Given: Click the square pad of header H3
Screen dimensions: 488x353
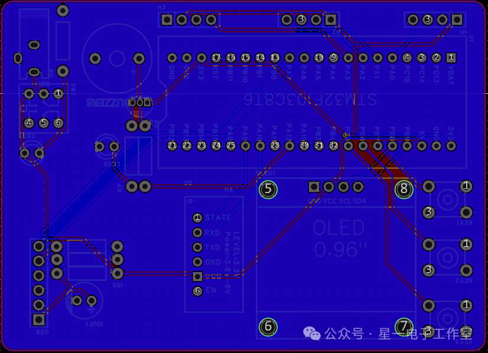Looking at the screenshot, I should [167, 20].
